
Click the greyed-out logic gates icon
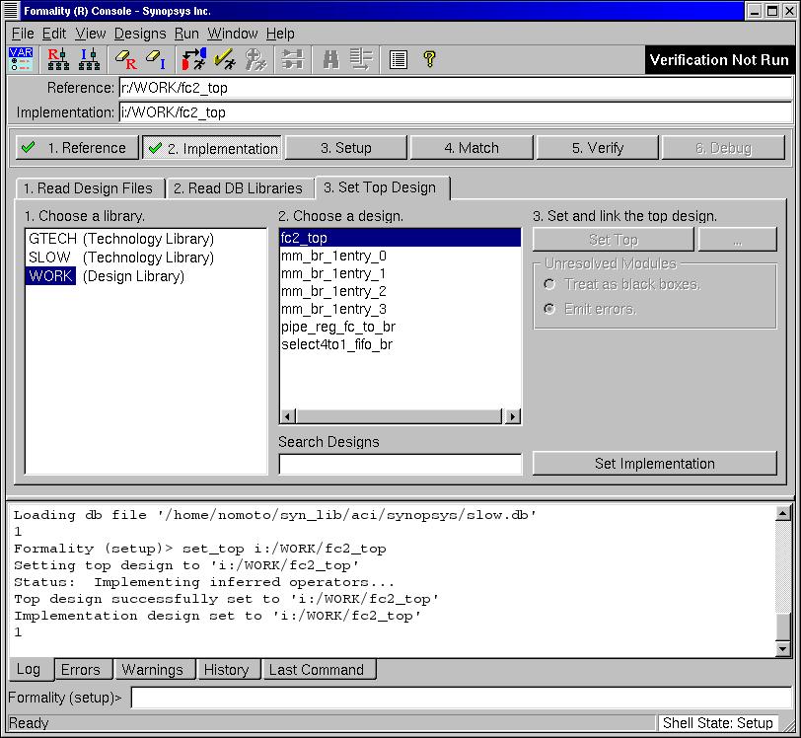(293, 59)
